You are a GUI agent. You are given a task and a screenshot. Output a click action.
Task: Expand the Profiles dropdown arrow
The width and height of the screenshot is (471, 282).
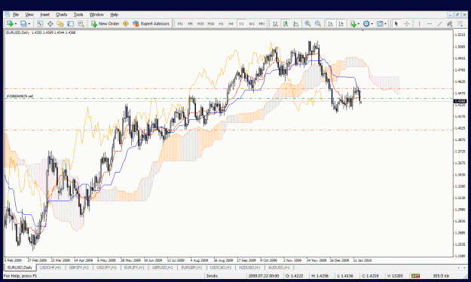point(29,23)
